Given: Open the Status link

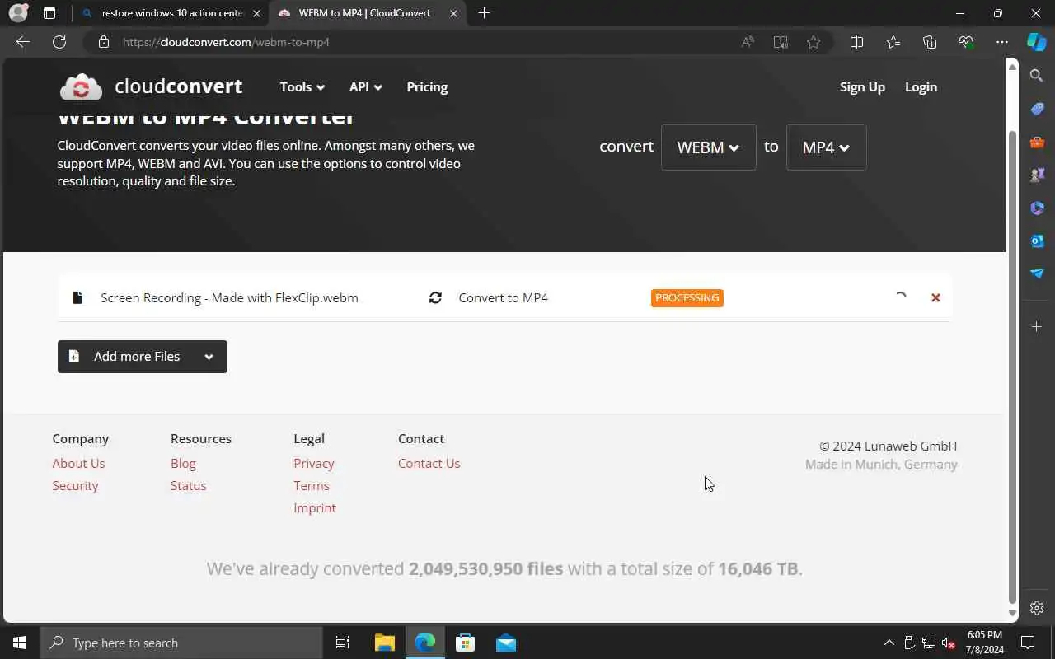Looking at the screenshot, I should click(x=188, y=486).
